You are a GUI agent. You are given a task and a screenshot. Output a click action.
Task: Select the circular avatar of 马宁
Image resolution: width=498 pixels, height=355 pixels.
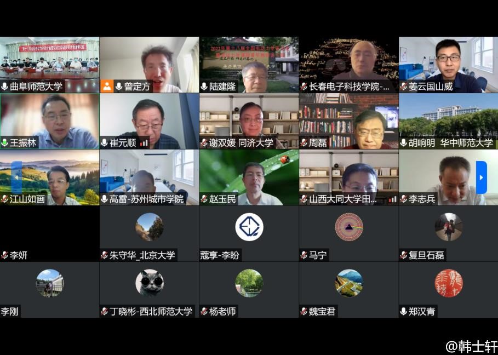pyautogui.click(x=349, y=227)
